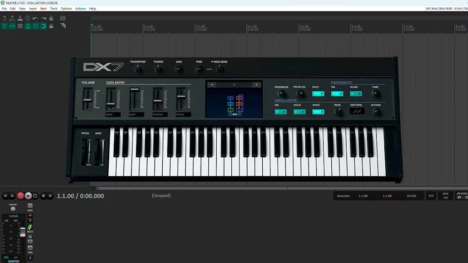468x263 pixels.
Task: Start playback with the Play button
Action: point(28,196)
